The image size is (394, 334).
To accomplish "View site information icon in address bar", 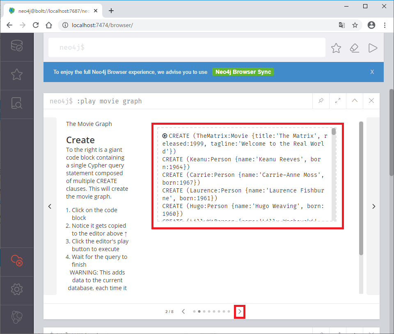I will coord(65,25).
